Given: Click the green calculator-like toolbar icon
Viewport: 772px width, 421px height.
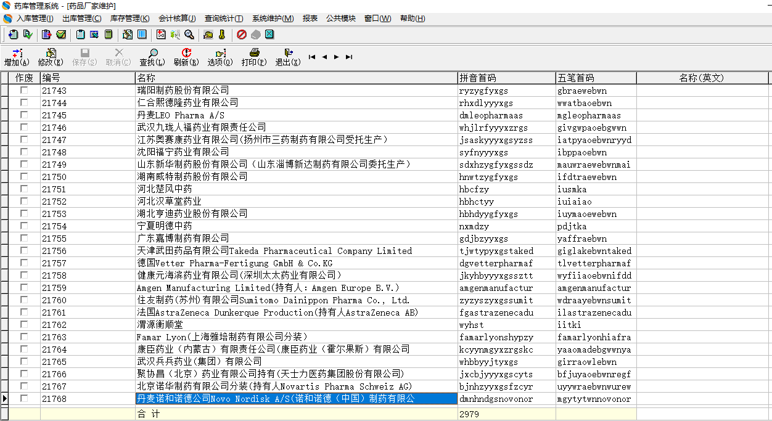Looking at the screenshot, I should [109, 35].
